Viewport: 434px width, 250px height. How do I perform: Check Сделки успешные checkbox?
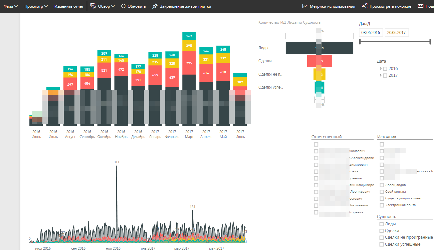382,244
